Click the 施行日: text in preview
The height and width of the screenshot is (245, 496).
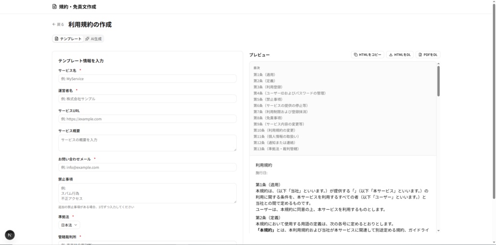(x=262, y=173)
